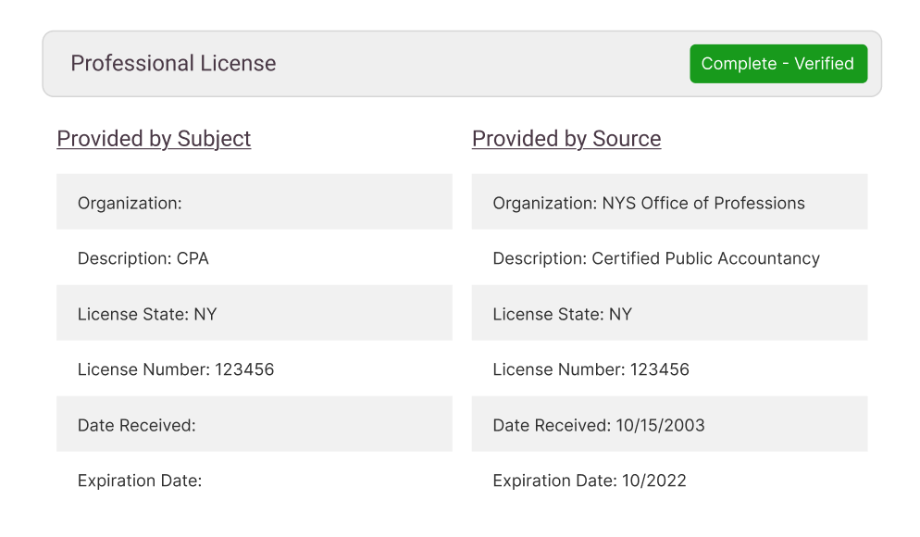Image resolution: width=920 pixels, height=537 pixels.
Task: Select 'Expiration Date: 10/2022' row
Action: [x=669, y=480]
